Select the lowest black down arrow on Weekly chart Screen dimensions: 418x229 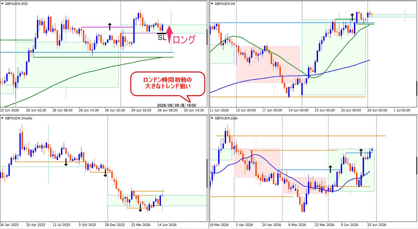point(140,208)
